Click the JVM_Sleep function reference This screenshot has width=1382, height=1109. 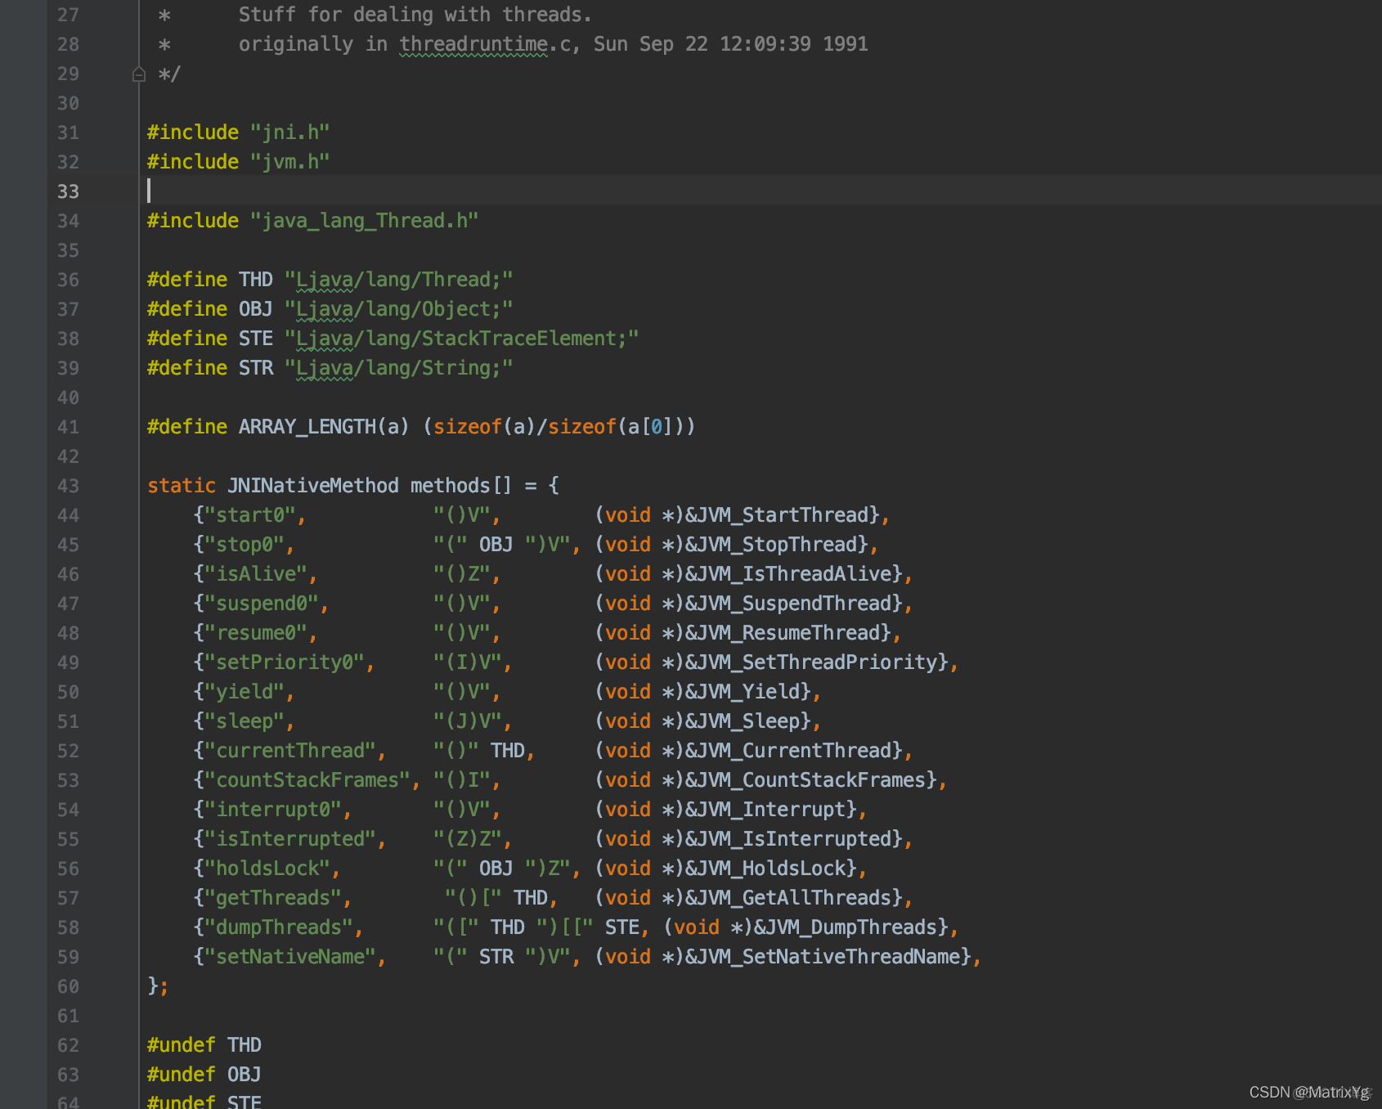(747, 721)
